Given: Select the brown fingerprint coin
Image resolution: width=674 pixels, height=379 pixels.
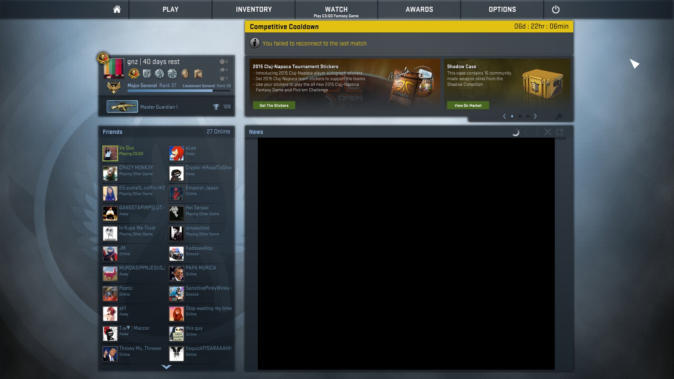Looking at the screenshot, I should pos(185,74).
